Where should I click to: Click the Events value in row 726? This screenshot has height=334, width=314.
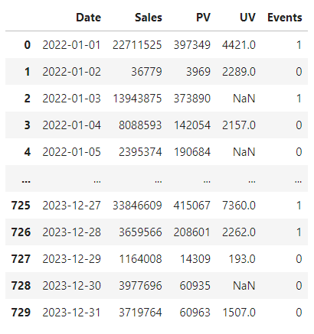click(x=299, y=232)
